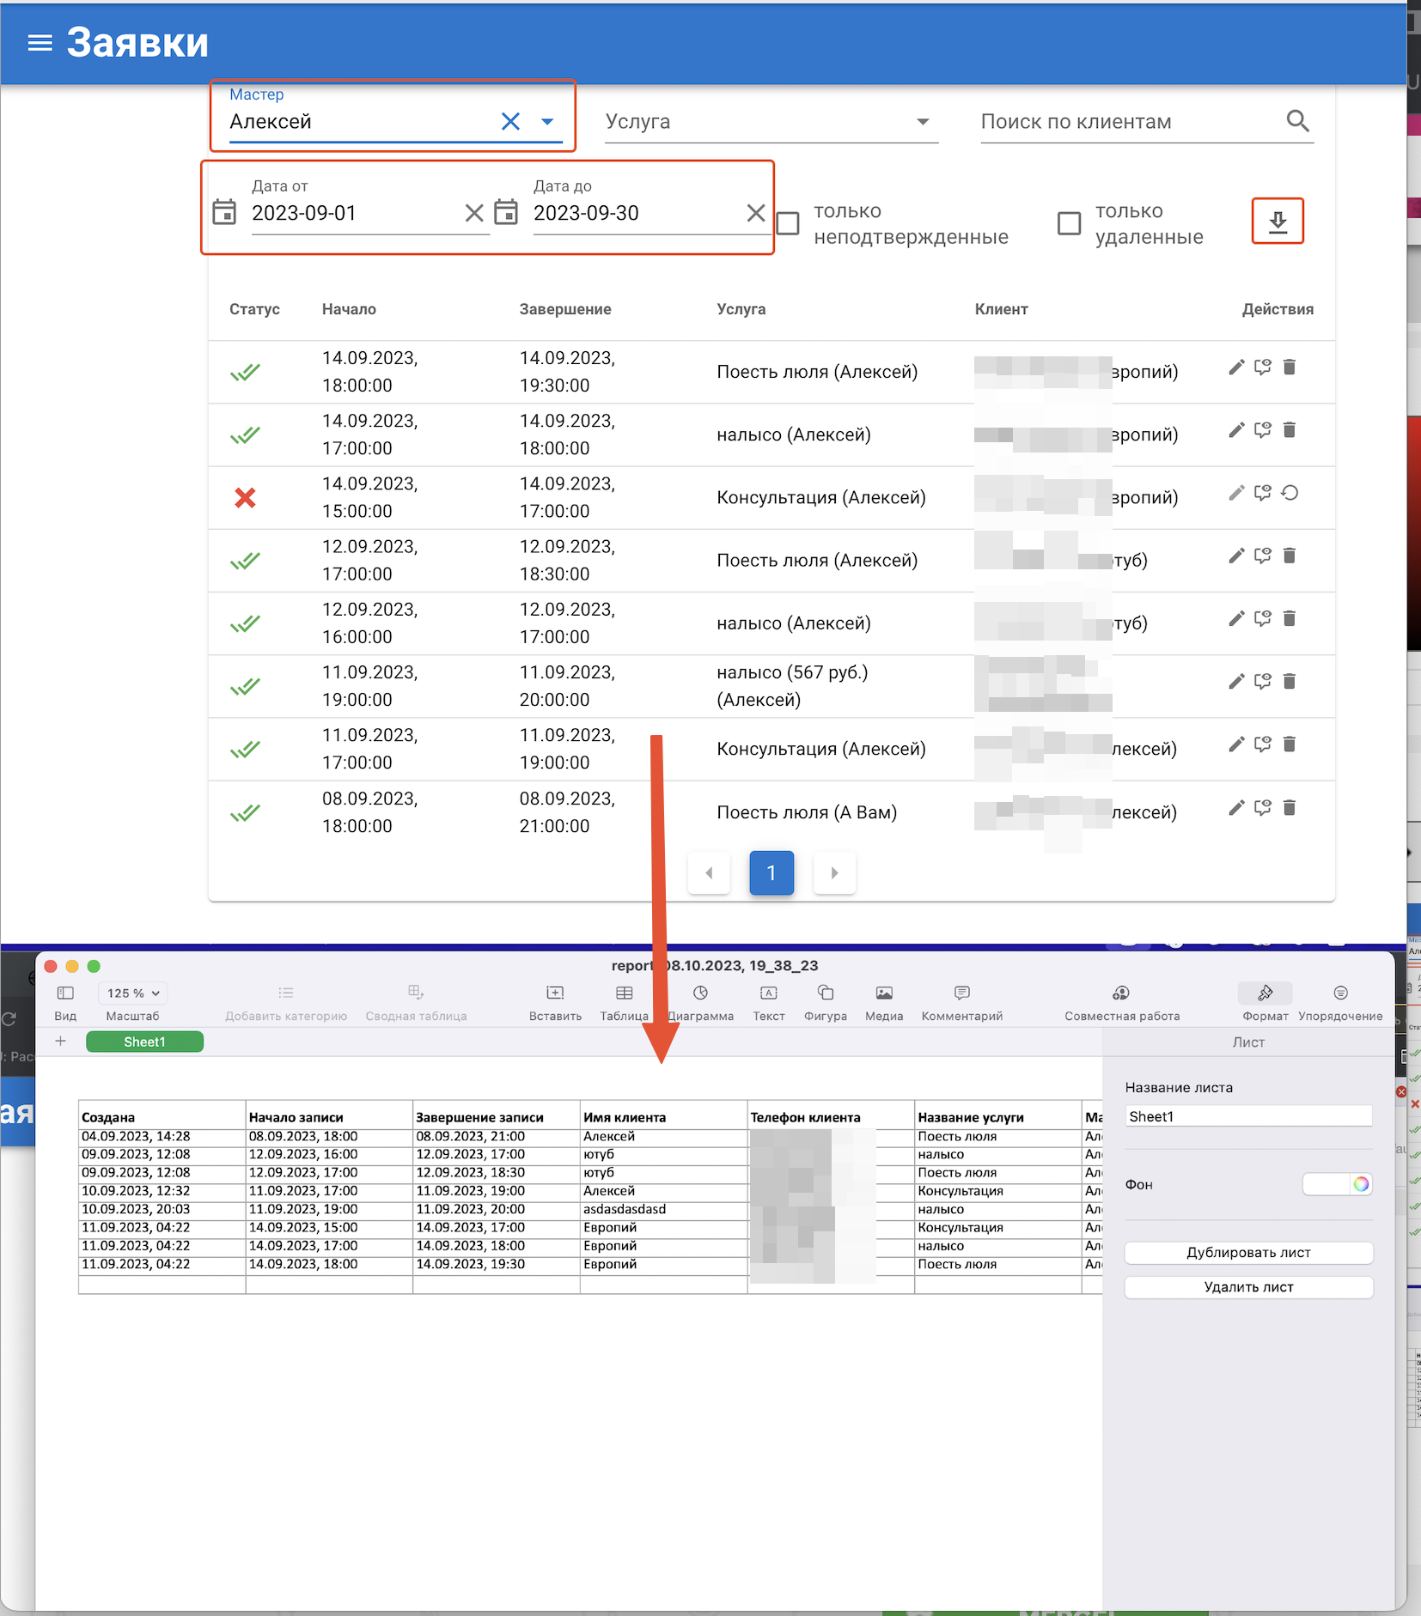Open the Упорядочение panel
Screen dimensions: 1421x1616
[x=1340, y=1002]
